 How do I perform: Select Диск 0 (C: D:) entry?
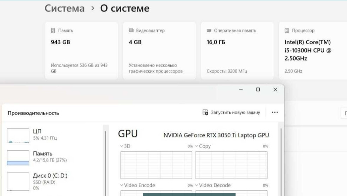pos(53,181)
